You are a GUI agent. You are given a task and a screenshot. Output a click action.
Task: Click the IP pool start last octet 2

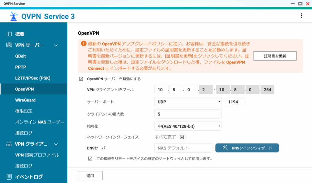(x=206, y=90)
